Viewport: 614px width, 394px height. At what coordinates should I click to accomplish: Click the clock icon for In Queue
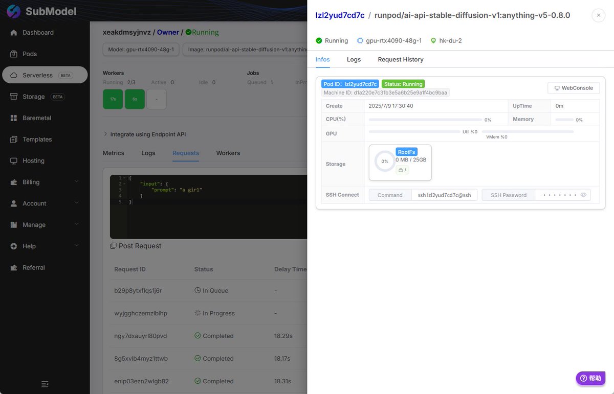tap(198, 290)
